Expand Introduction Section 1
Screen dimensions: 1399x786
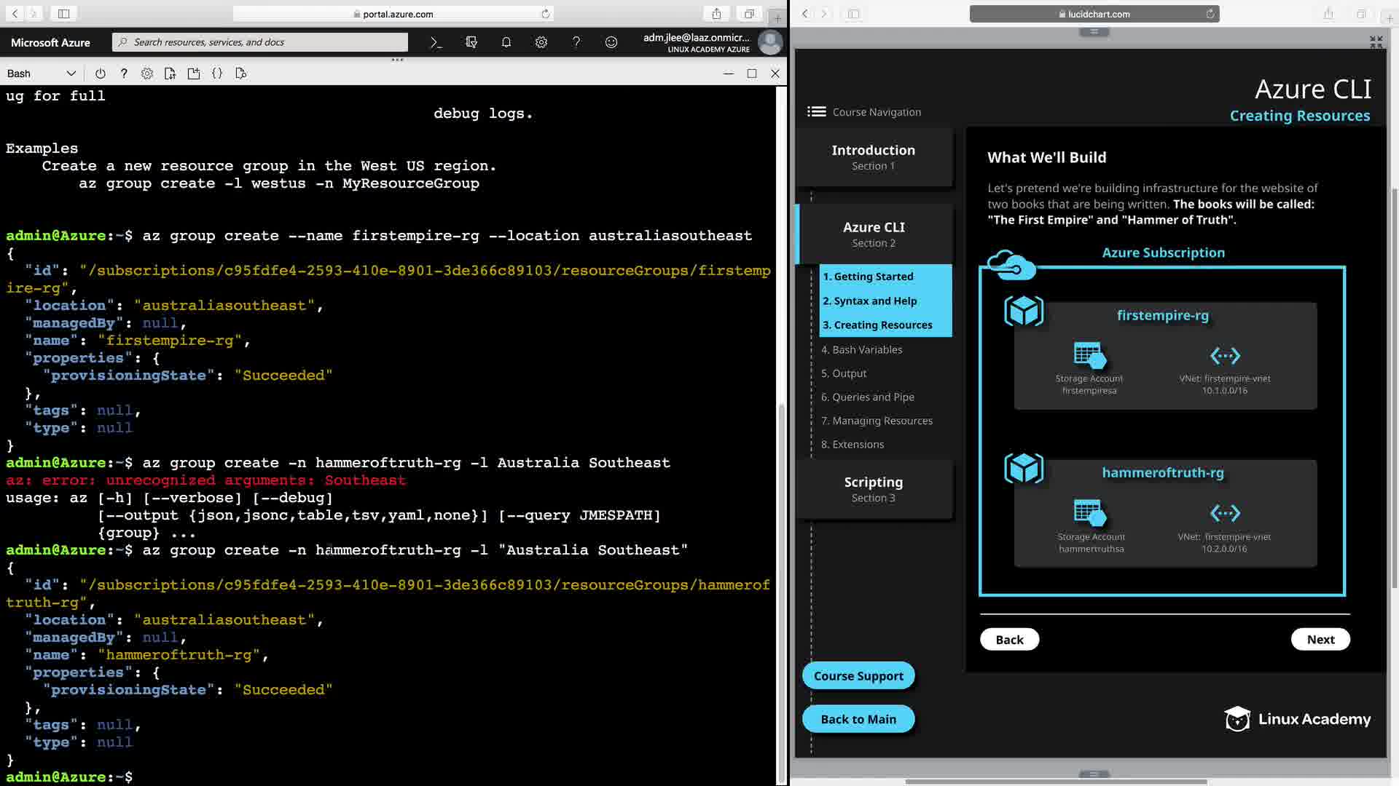873,156
